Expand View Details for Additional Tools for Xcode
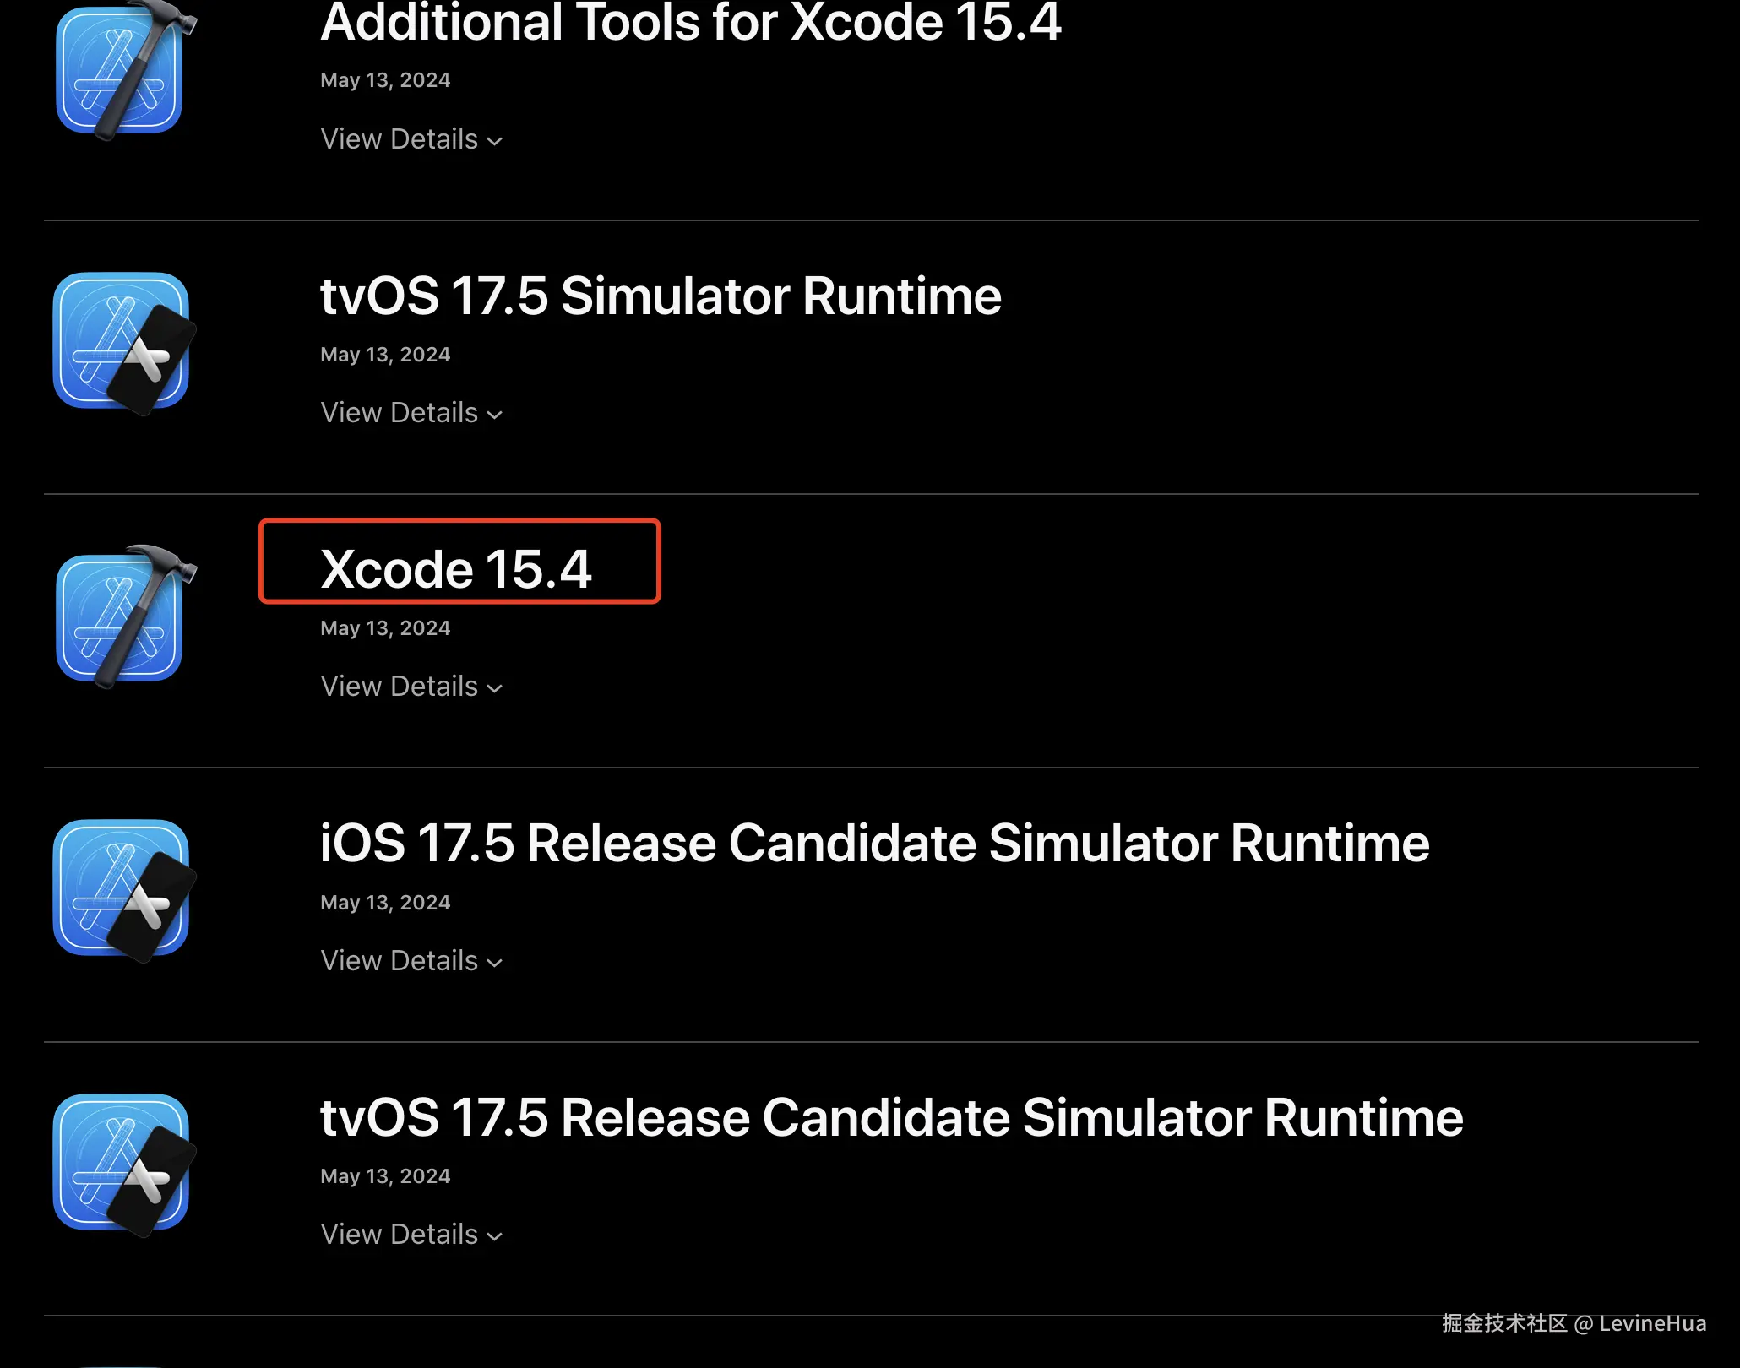 point(400,139)
